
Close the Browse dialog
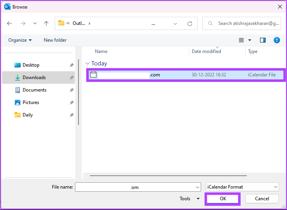click(x=280, y=7)
